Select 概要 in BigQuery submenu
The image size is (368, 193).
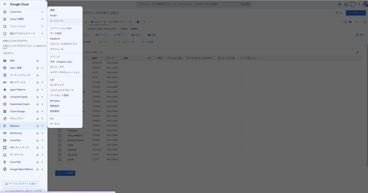point(52,10)
